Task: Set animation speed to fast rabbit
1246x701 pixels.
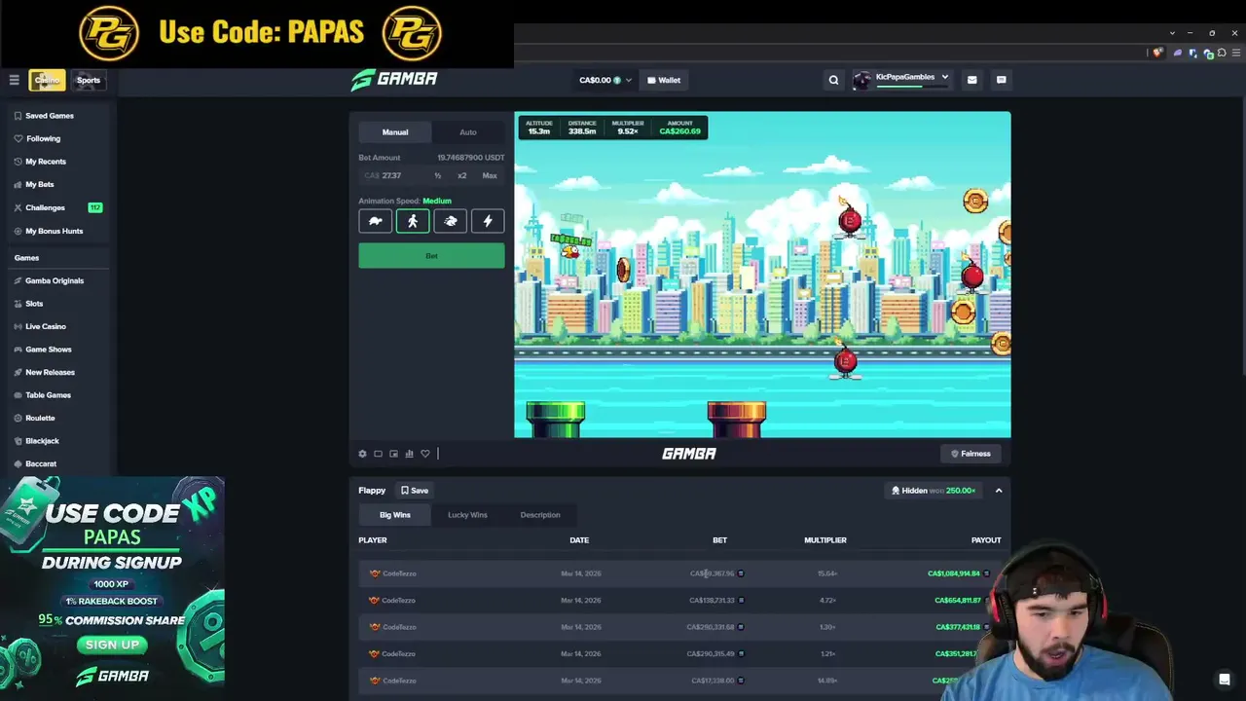Action: (450, 221)
